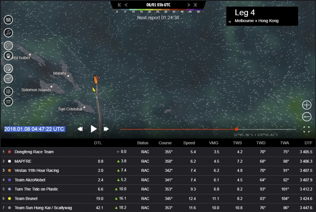Image resolution: width=316 pixels, height=212 pixels.
Task: Go to next weather report
Action: (189, 5)
